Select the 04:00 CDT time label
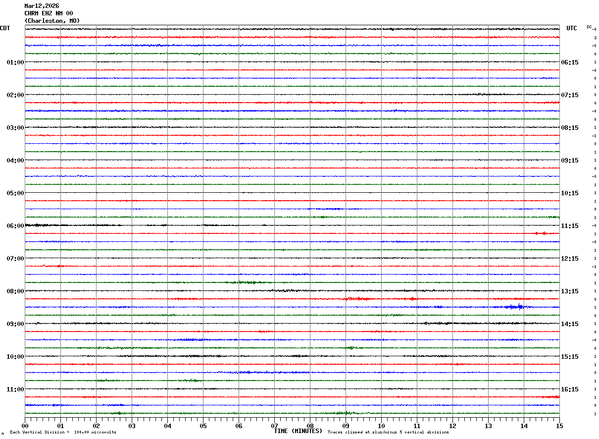The height and width of the screenshot is (439, 599). [x=15, y=161]
